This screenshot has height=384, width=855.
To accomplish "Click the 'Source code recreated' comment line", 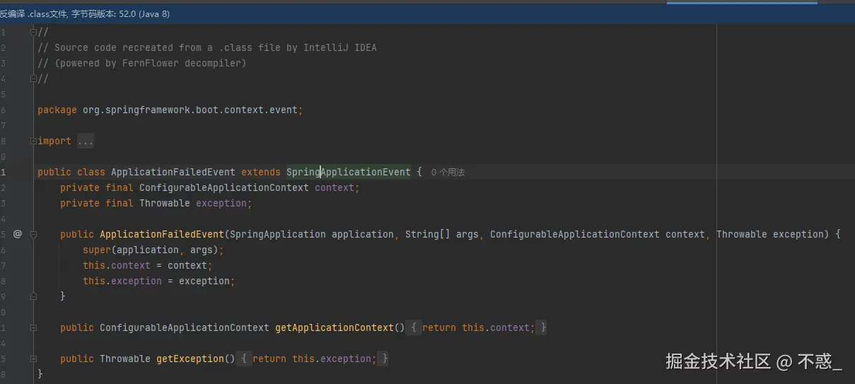I will (207, 47).
